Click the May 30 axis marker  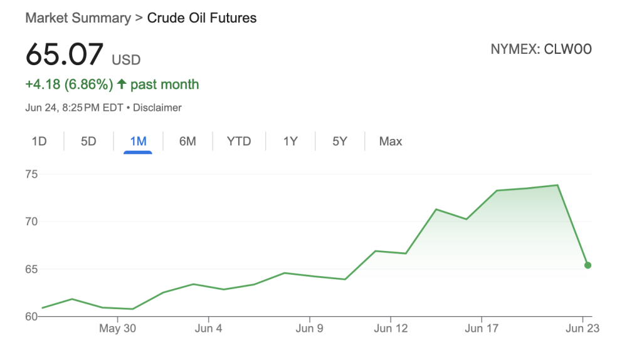[118, 328]
